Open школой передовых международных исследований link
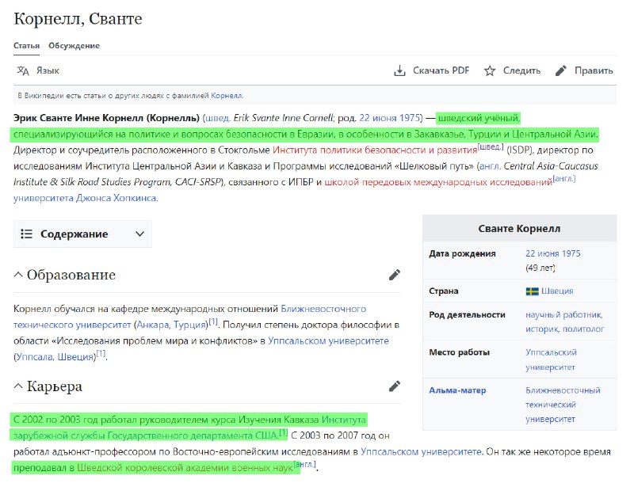Screen dimensions: 634x483 tap(438, 182)
